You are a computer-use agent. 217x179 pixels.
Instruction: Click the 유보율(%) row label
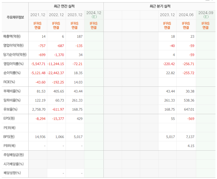[10, 109]
